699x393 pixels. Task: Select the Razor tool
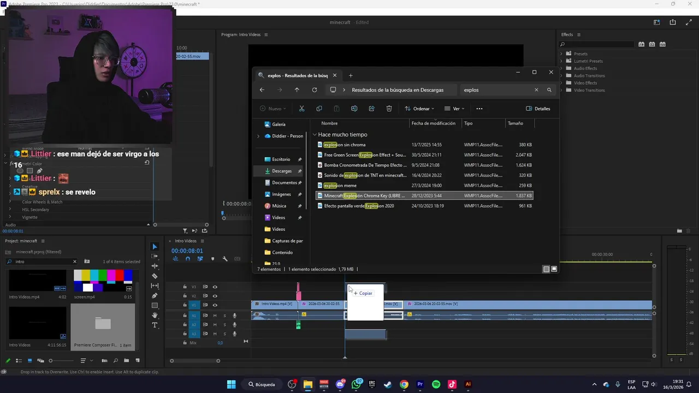(x=155, y=276)
